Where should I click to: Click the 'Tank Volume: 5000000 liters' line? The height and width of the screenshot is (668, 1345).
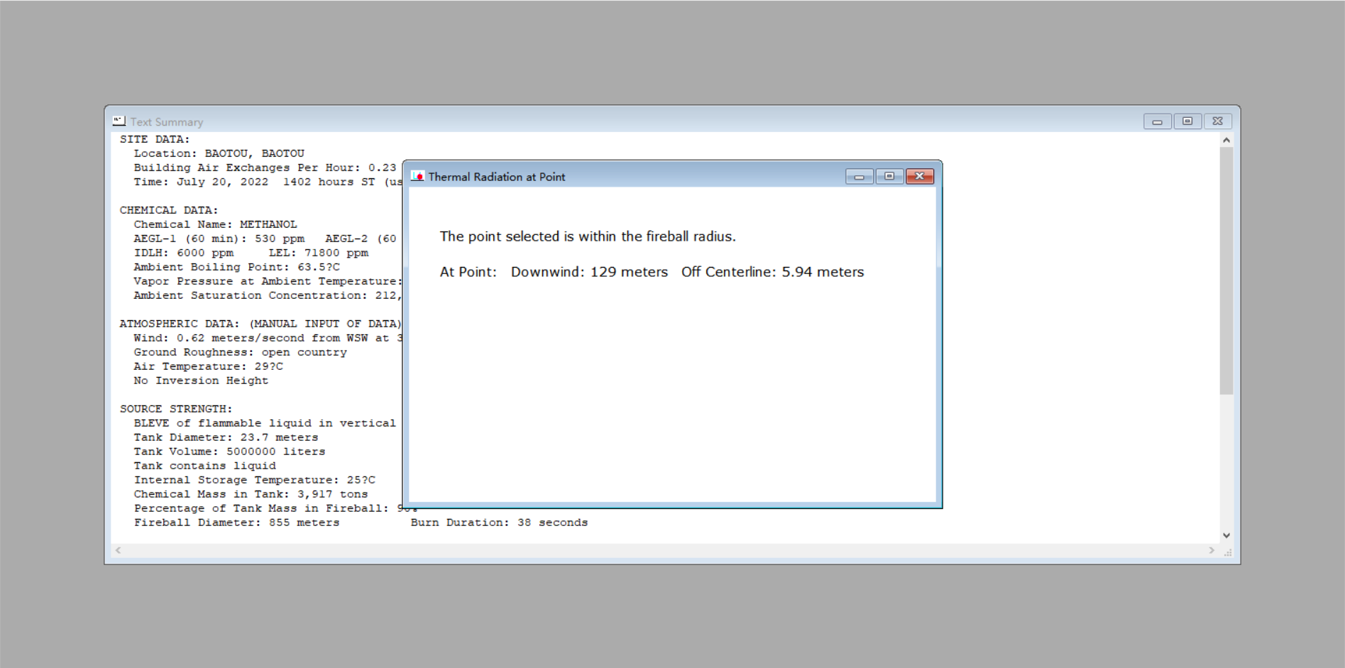coord(229,451)
